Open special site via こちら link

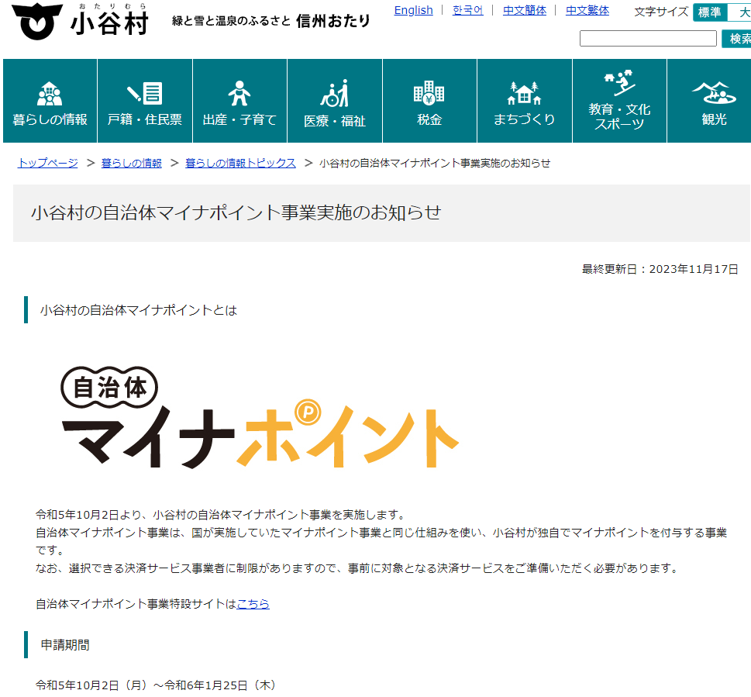[x=253, y=604]
